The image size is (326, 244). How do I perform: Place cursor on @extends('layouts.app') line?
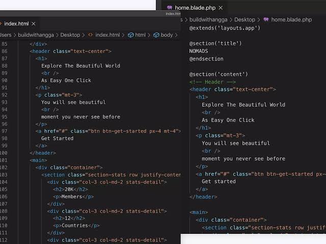click(x=225, y=28)
